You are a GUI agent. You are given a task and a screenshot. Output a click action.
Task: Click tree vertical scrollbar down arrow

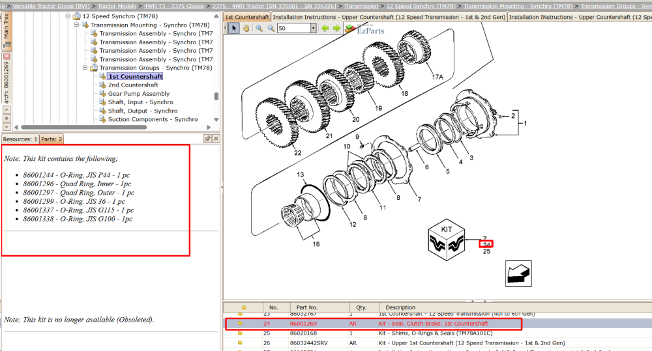(216, 120)
